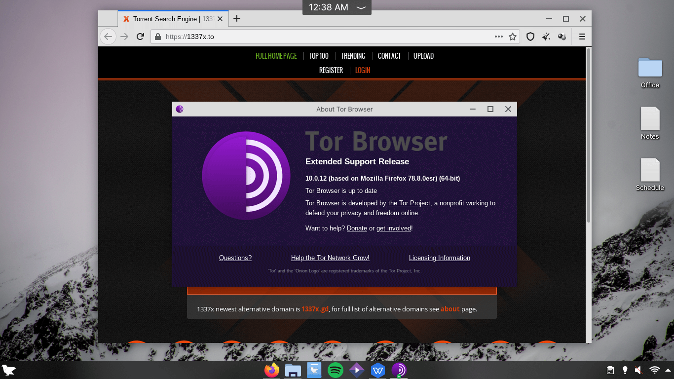Viewport: 674px width, 379px height.
Task: Go back using the browser back arrow
Action: click(108, 37)
